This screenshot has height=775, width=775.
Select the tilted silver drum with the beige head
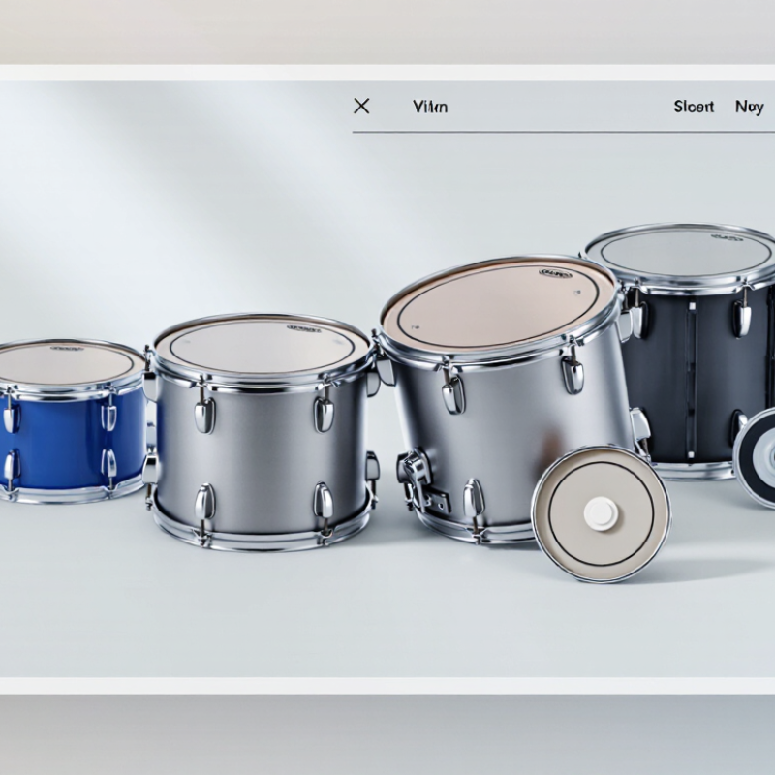pos(504,398)
